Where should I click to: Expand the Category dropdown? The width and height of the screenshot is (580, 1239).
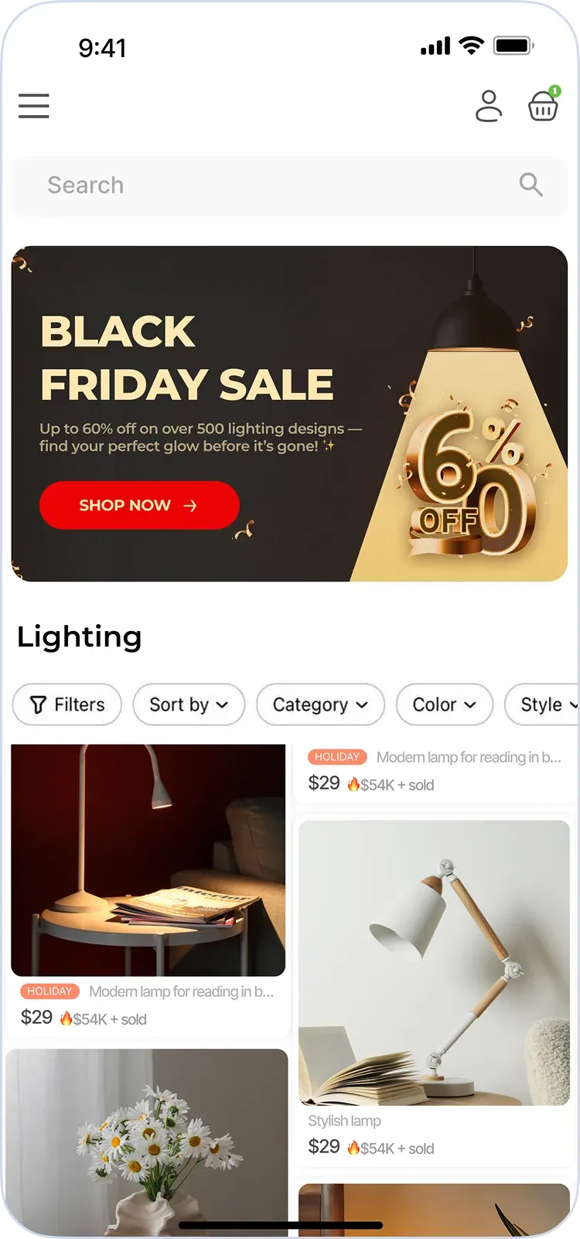tap(320, 705)
